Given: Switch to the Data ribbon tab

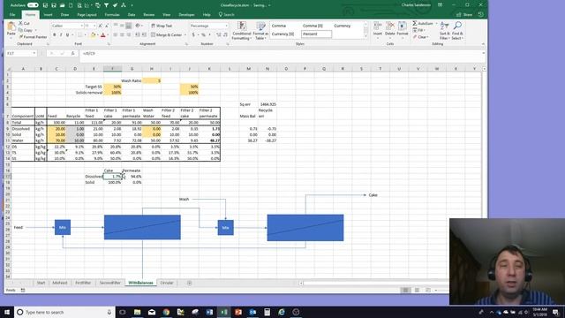Looking at the screenshot, I should point(132,15).
